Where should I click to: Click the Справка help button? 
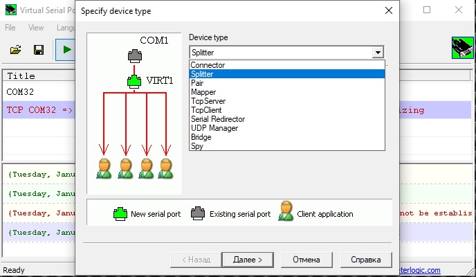coord(365,260)
